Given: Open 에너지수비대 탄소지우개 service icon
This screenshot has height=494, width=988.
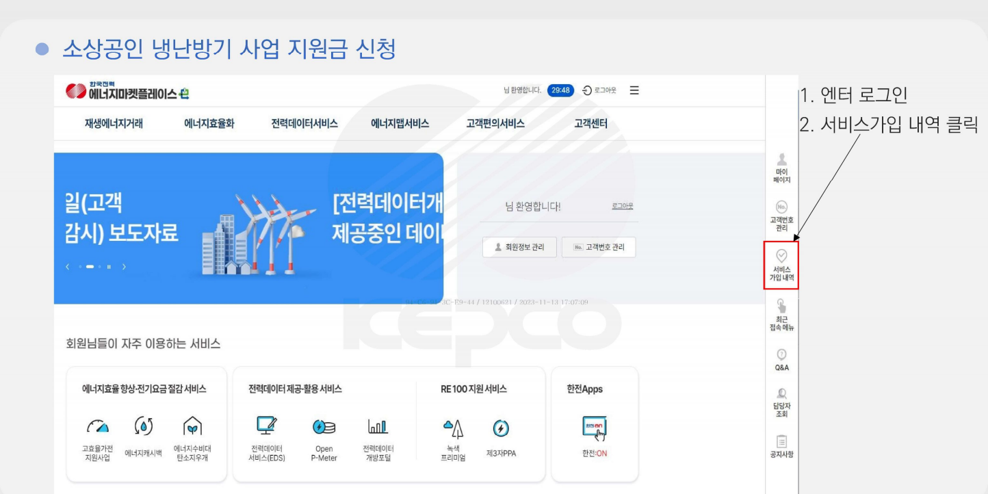Looking at the screenshot, I should [192, 439].
